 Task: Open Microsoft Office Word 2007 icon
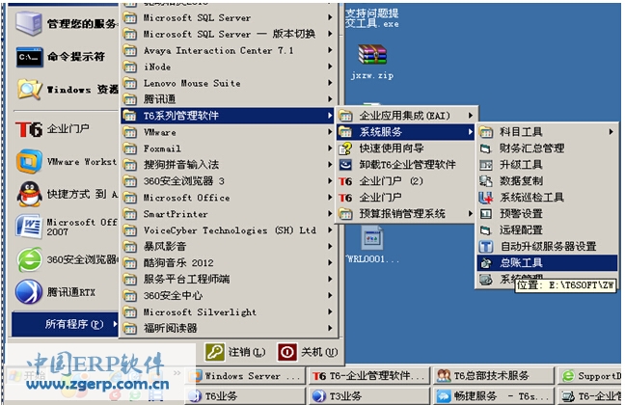pyautogui.click(x=29, y=227)
